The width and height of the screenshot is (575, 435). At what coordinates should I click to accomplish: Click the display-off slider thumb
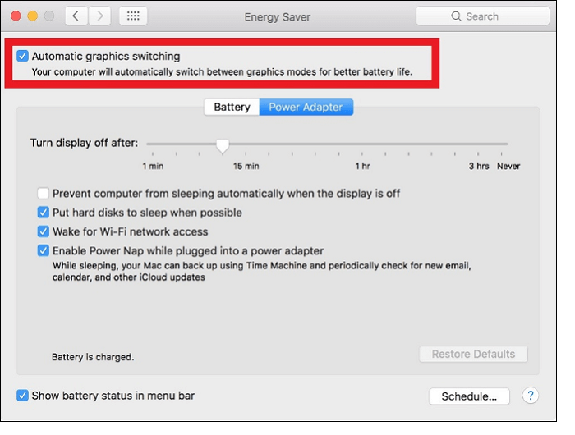pyautogui.click(x=223, y=146)
